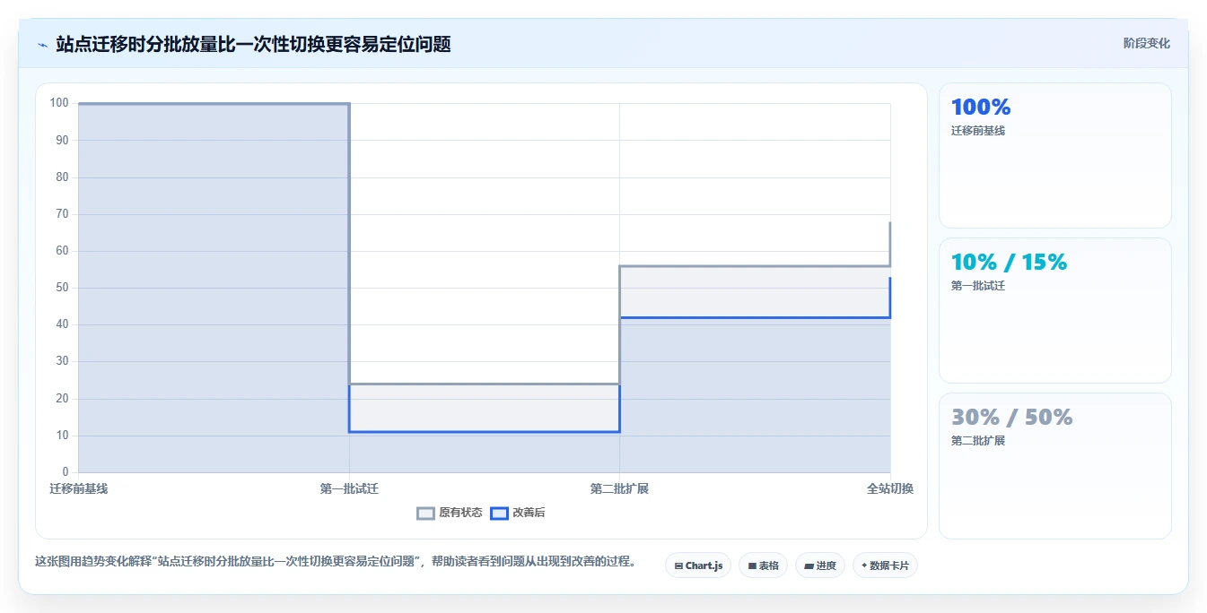Click the 迁移前基线 x-axis label

[79, 488]
